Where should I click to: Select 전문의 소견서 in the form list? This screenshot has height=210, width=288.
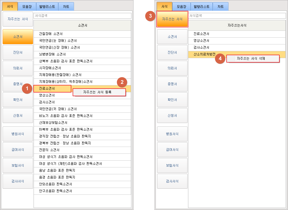[x=49, y=150]
